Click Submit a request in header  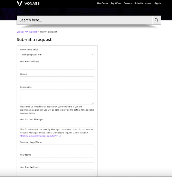click(x=143, y=3)
